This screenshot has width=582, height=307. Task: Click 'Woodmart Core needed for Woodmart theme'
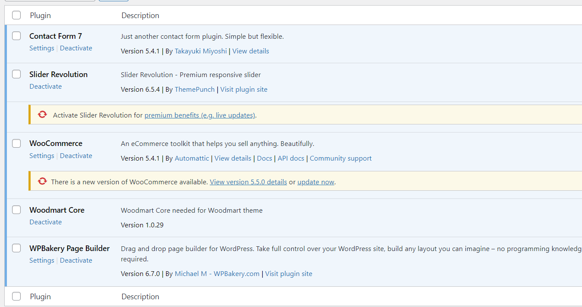click(x=192, y=211)
